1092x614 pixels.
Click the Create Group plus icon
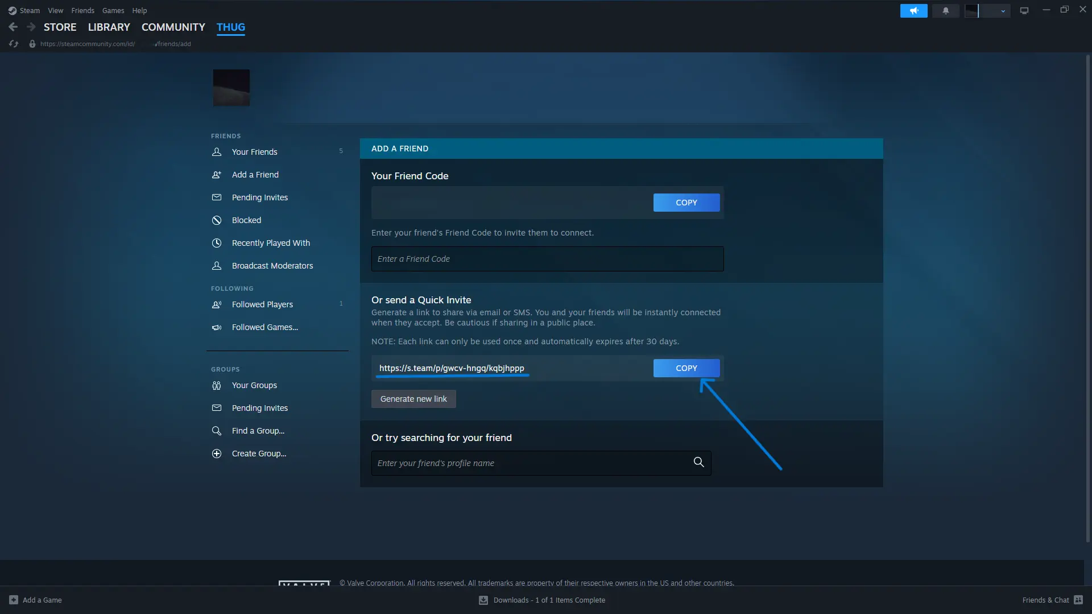(217, 454)
